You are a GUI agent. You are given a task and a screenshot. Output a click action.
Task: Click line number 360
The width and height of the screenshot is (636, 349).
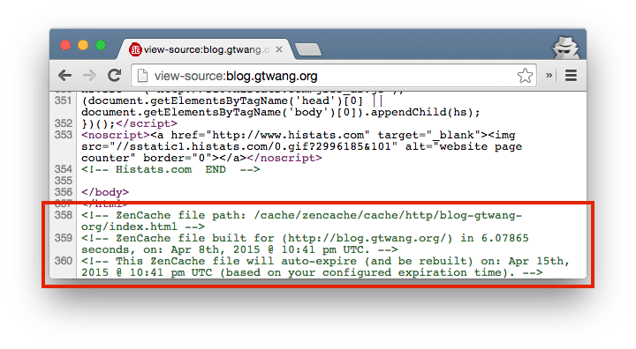click(x=64, y=260)
